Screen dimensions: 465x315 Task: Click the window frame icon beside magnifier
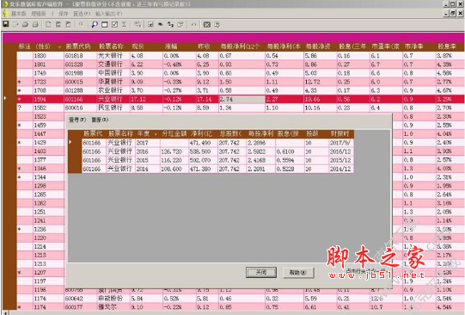click(104, 25)
